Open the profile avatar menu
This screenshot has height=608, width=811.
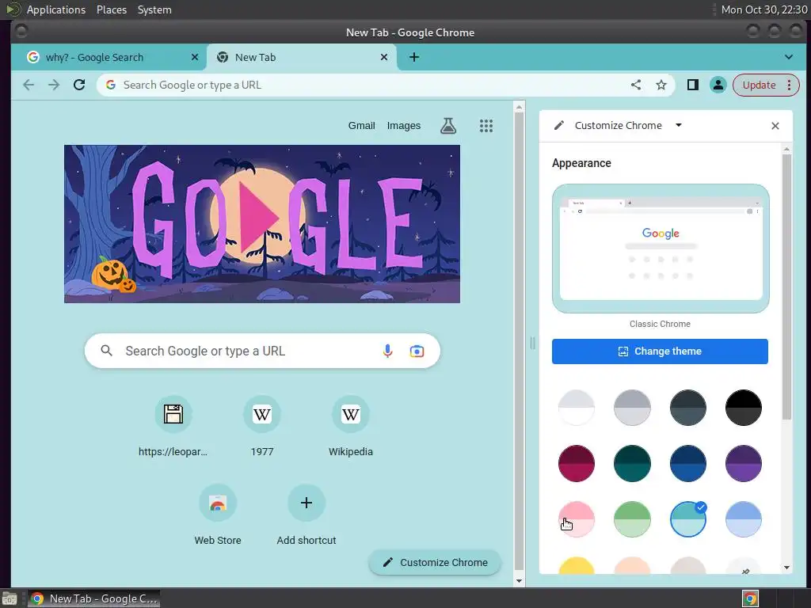[x=718, y=85]
